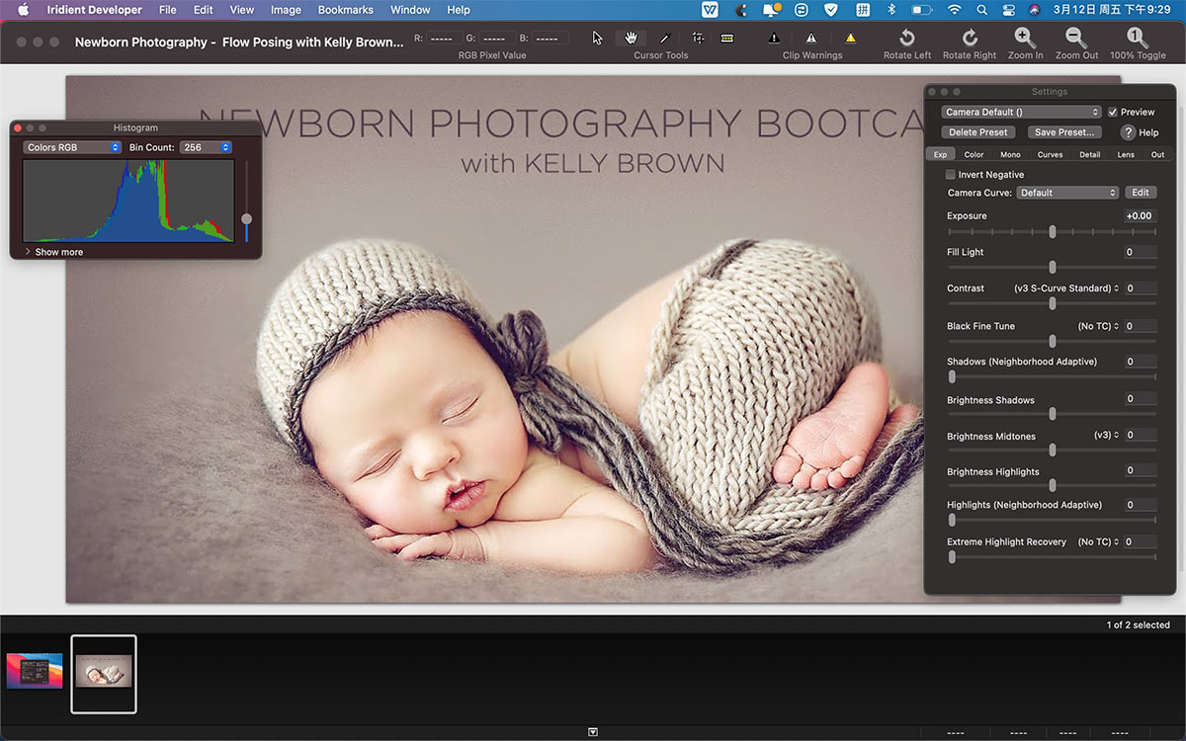Screen dimensions: 1186x741
Task: Select the arrow pointer cursor tool
Action: click(597, 38)
